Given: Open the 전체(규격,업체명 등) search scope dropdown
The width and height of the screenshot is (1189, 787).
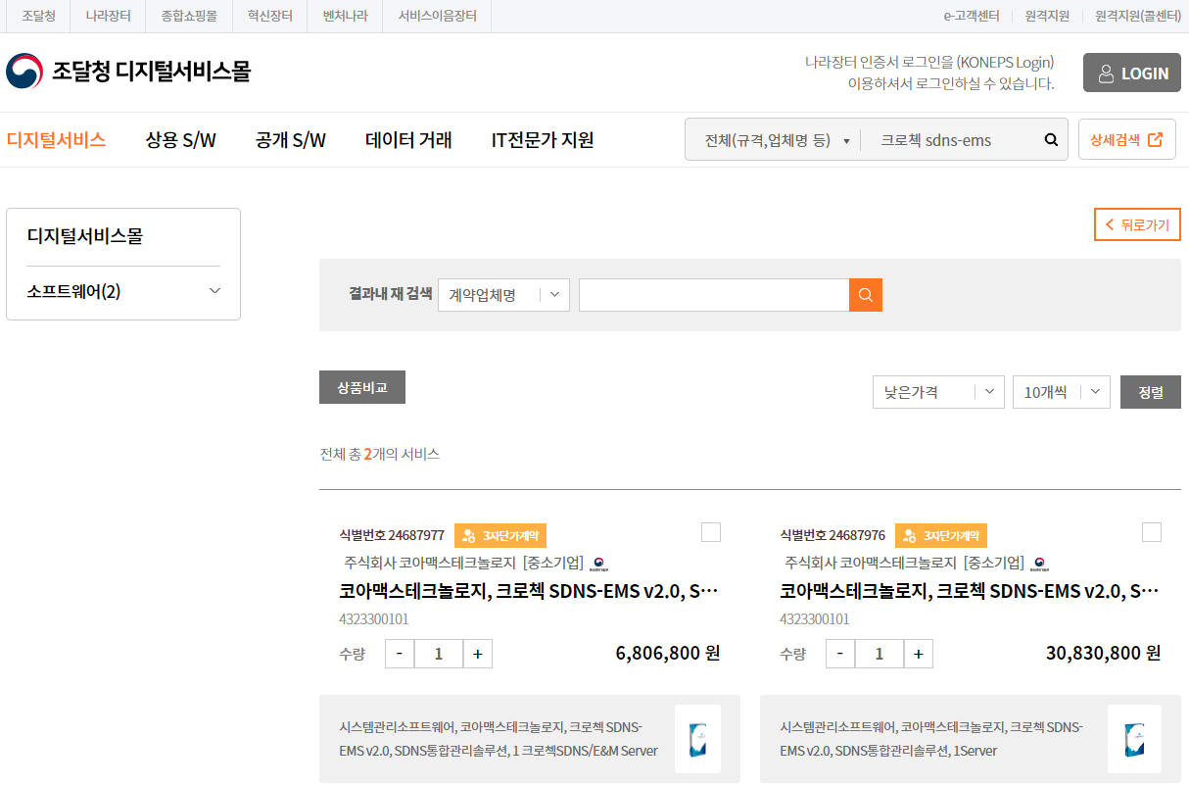Looking at the screenshot, I should pos(777,140).
